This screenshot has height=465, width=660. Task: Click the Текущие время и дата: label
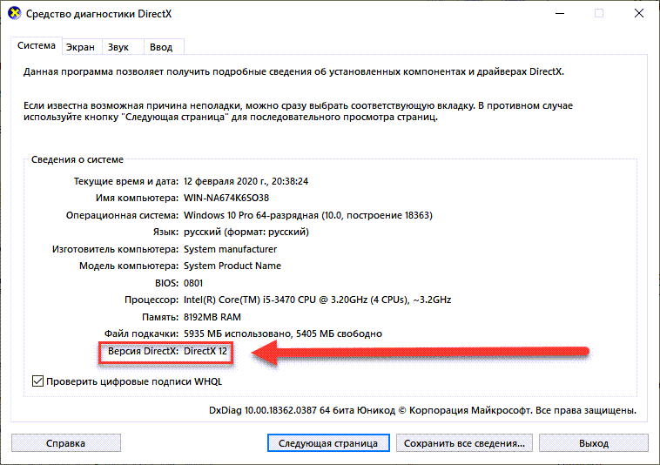[126, 181]
